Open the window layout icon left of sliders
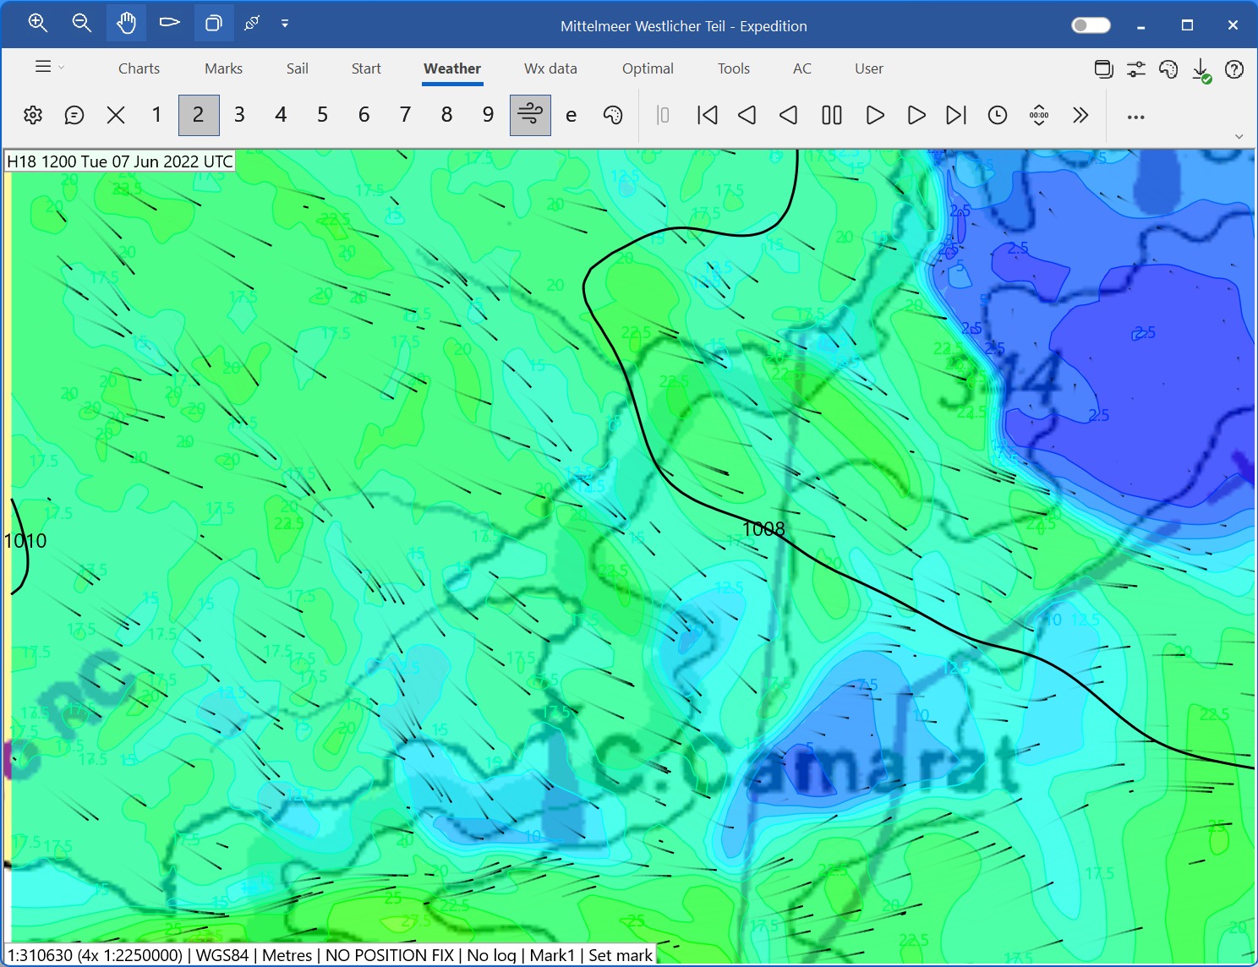Viewport: 1258px width, 967px height. 1103,69
